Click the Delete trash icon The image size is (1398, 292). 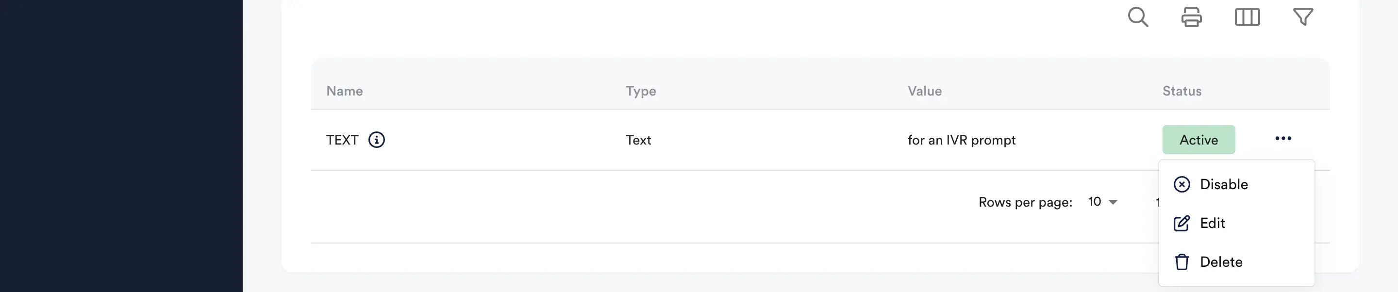pyautogui.click(x=1182, y=261)
